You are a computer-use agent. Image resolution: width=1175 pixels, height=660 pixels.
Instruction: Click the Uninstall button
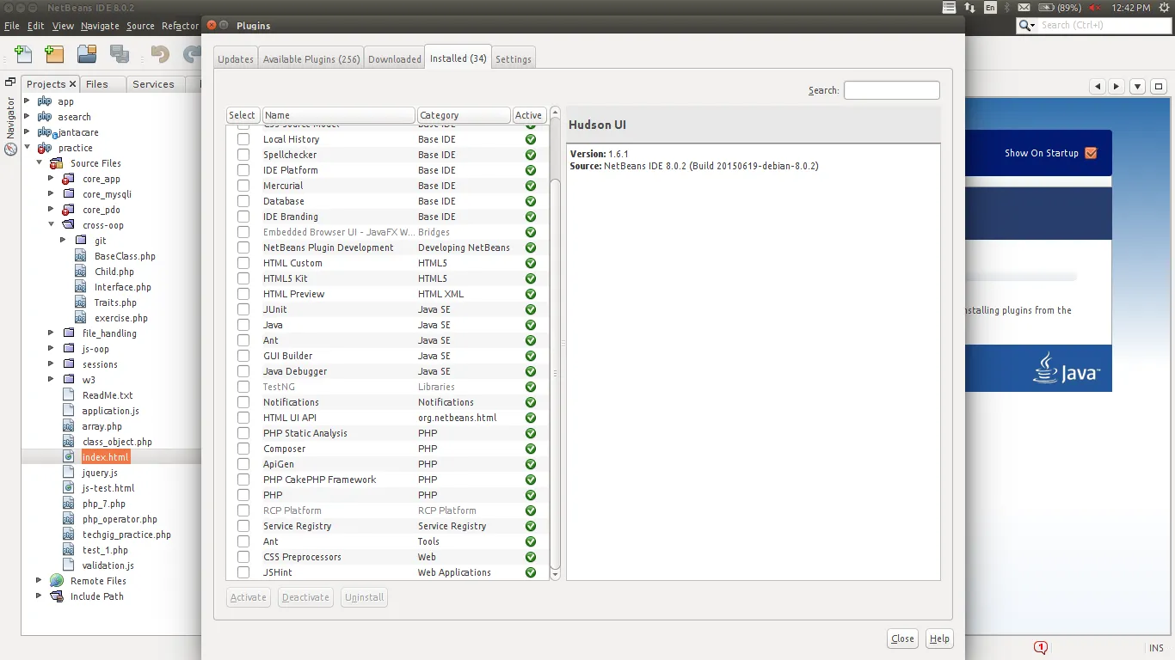(364, 597)
